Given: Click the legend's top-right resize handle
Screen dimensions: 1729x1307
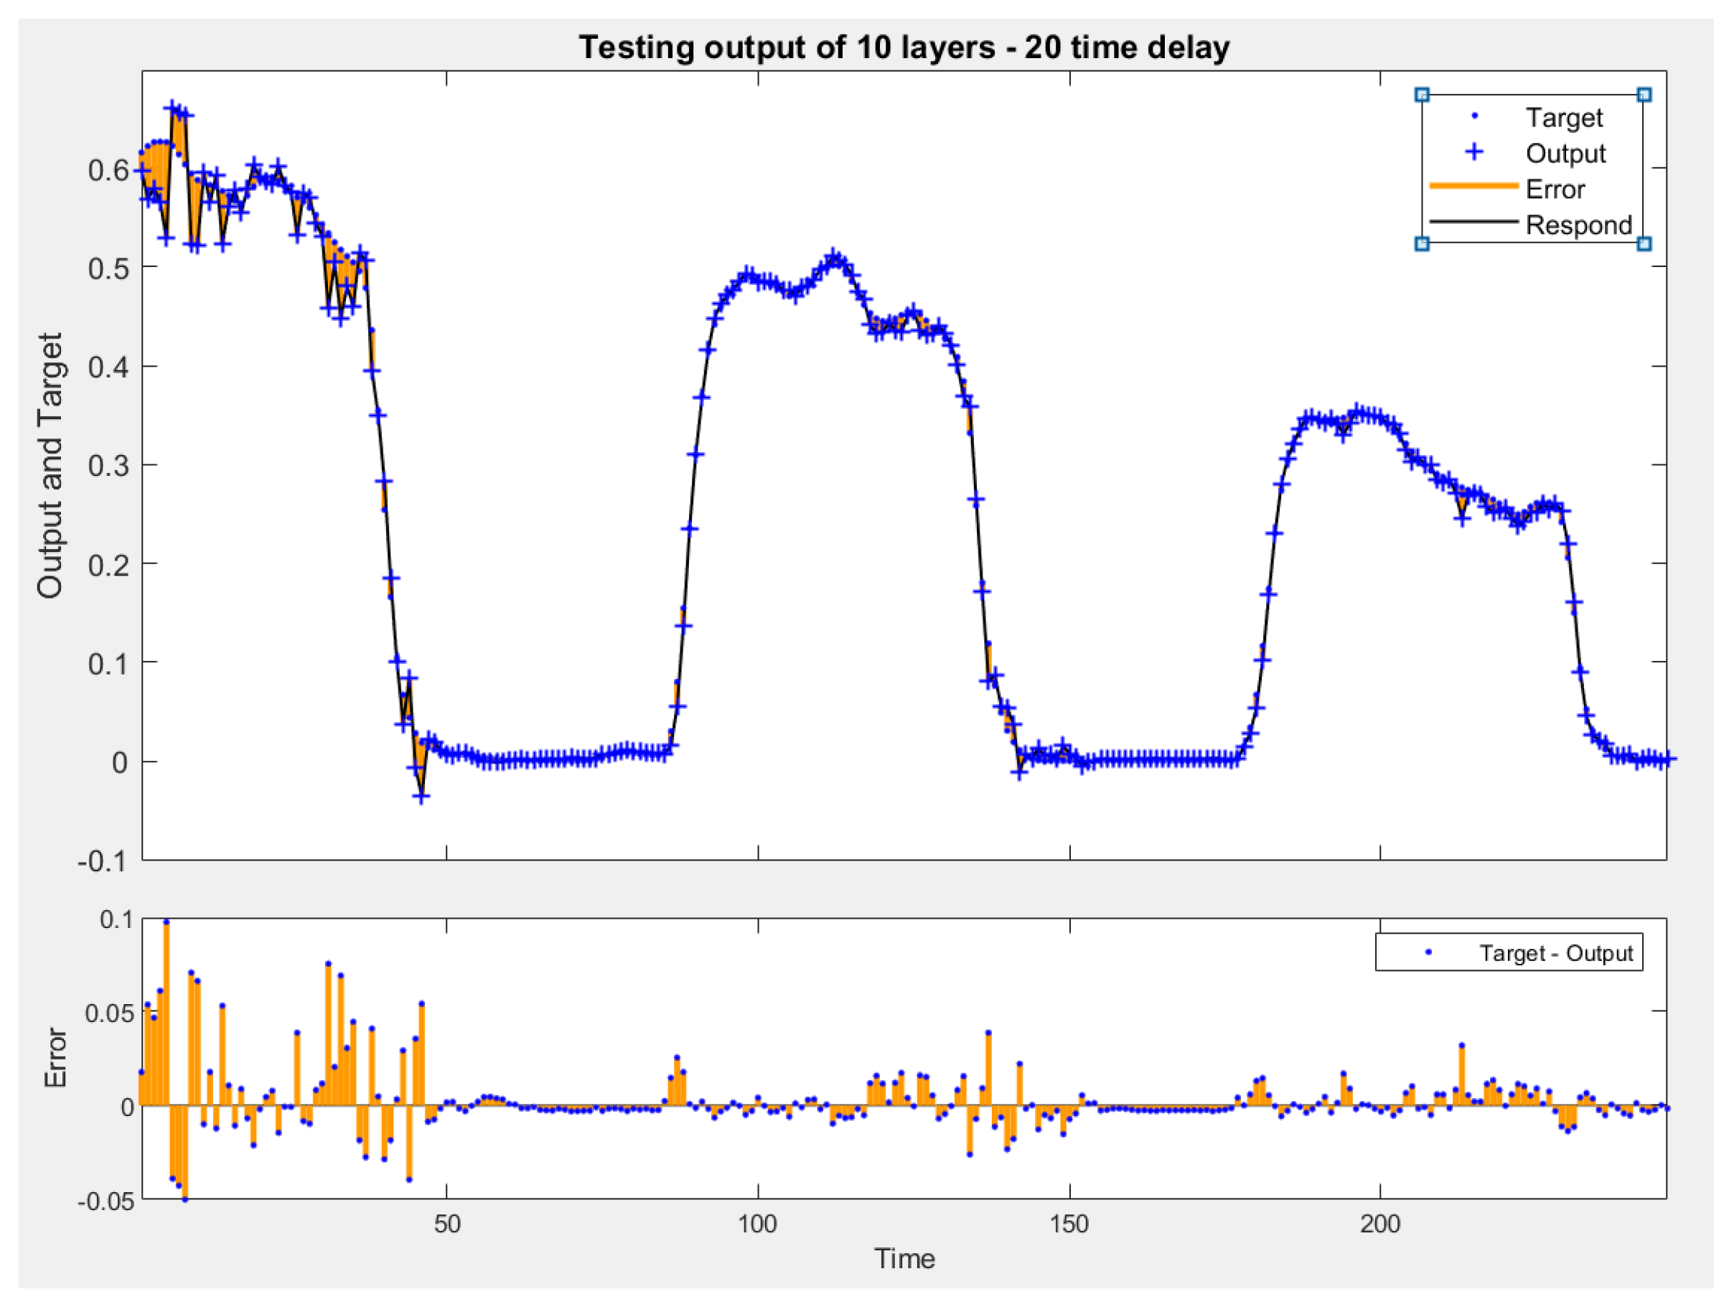Looking at the screenshot, I should point(1644,95).
